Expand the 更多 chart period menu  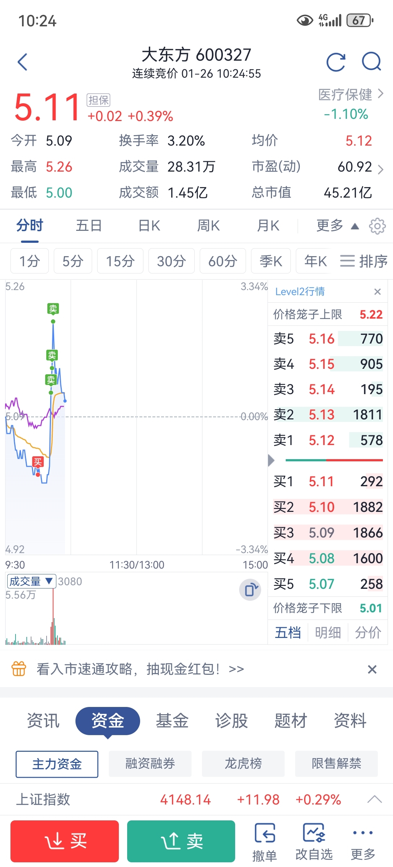pyautogui.click(x=338, y=226)
